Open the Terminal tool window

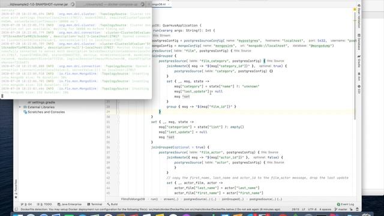click(95, 204)
